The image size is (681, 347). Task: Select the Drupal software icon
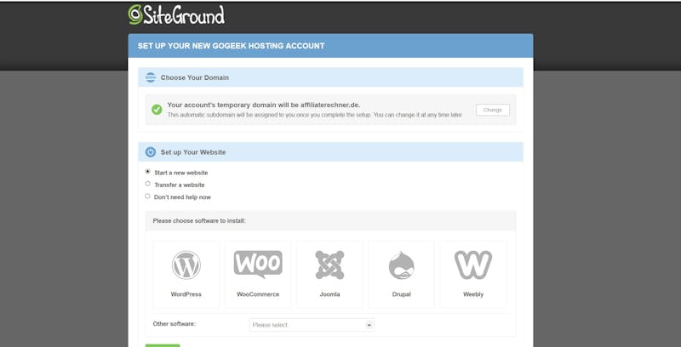(x=401, y=265)
